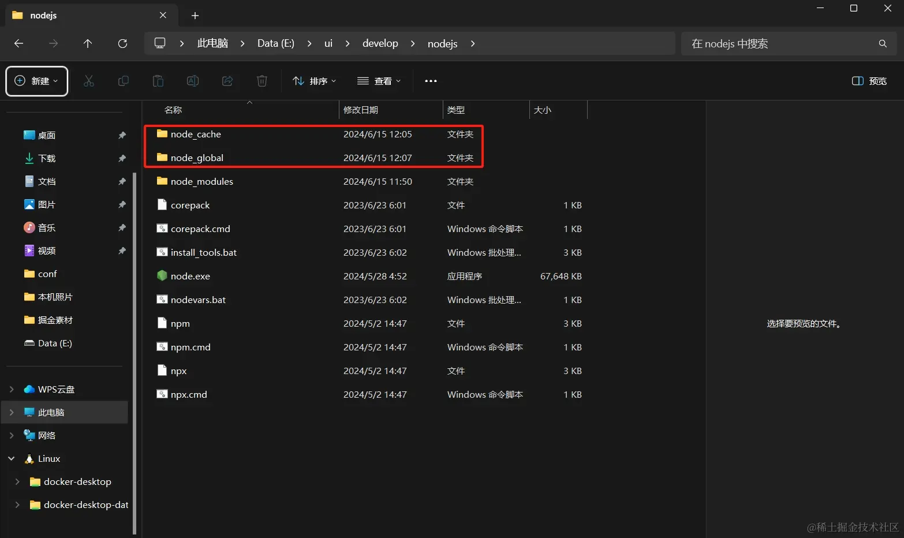Expand the WPS云盘 tree node
Image resolution: width=904 pixels, height=538 pixels.
pos(12,389)
